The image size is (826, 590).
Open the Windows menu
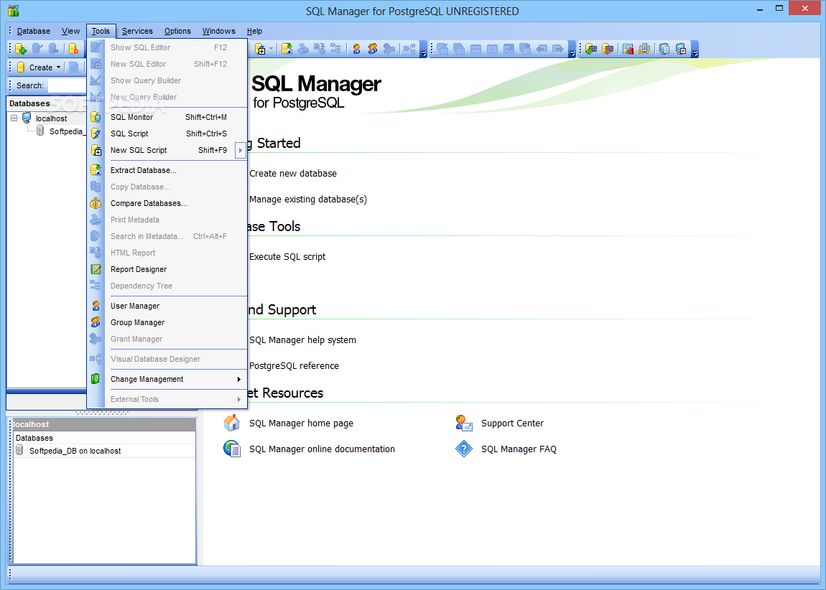218,31
